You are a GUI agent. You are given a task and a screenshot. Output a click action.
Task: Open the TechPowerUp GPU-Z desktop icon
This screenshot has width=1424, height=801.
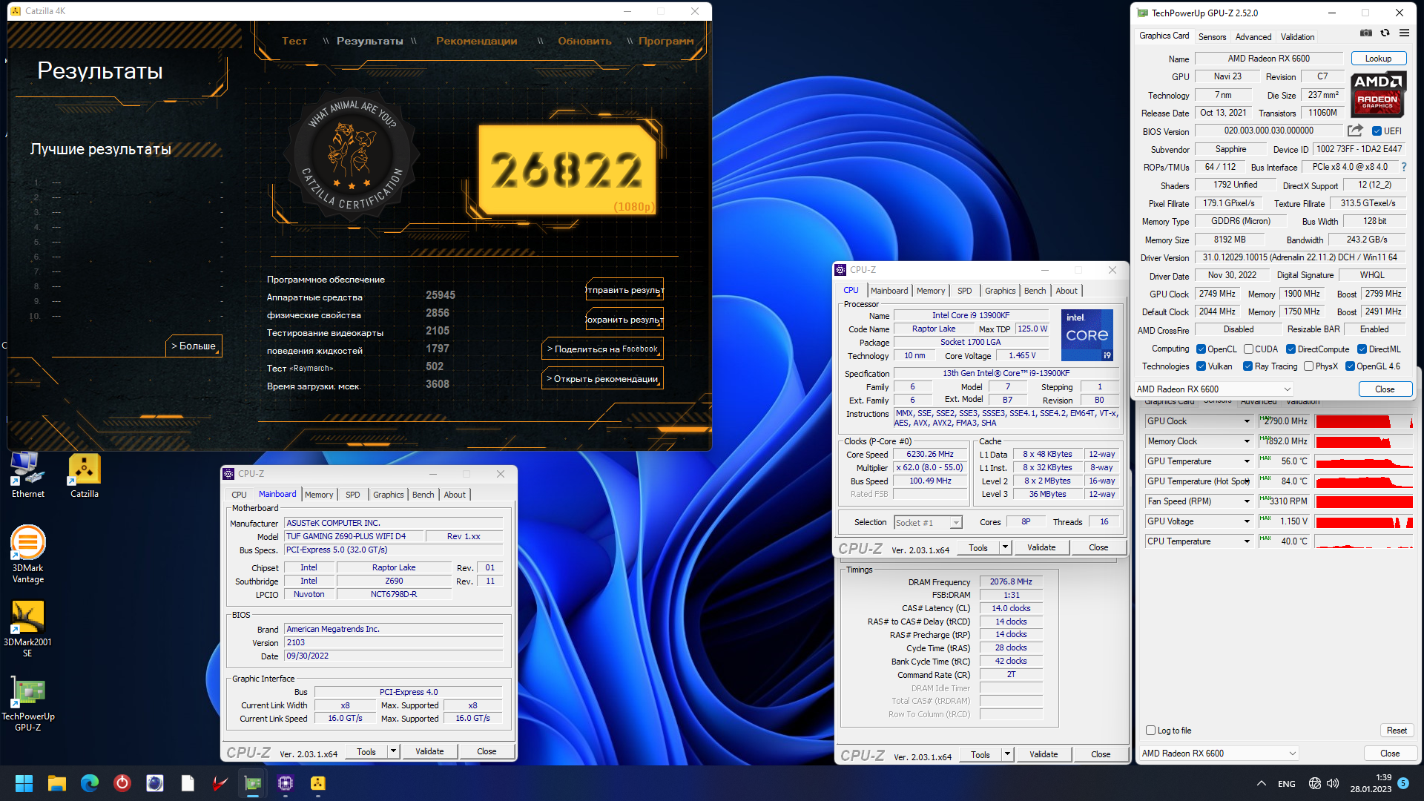pyautogui.click(x=27, y=703)
